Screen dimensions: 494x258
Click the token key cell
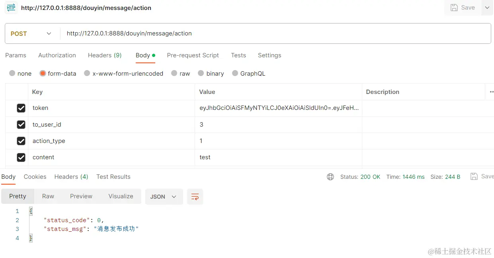click(x=111, y=108)
